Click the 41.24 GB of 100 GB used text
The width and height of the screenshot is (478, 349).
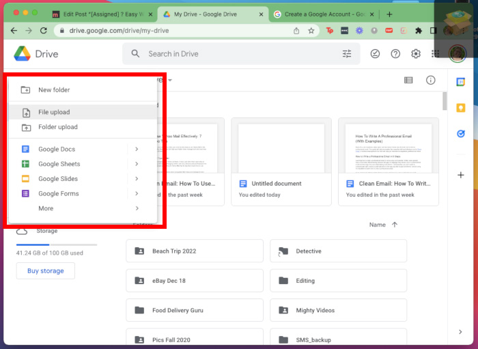pos(49,253)
